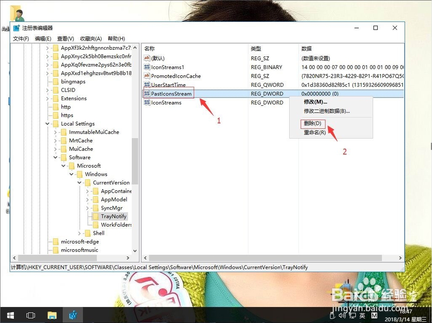Click the CurrentVersion folder icon
This screenshot has height=323, width=432.
coord(88,183)
